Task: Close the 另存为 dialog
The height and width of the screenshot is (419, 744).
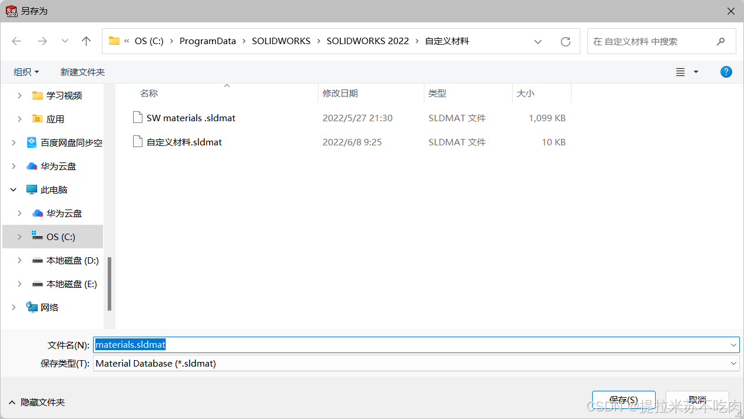Action: 730,11
